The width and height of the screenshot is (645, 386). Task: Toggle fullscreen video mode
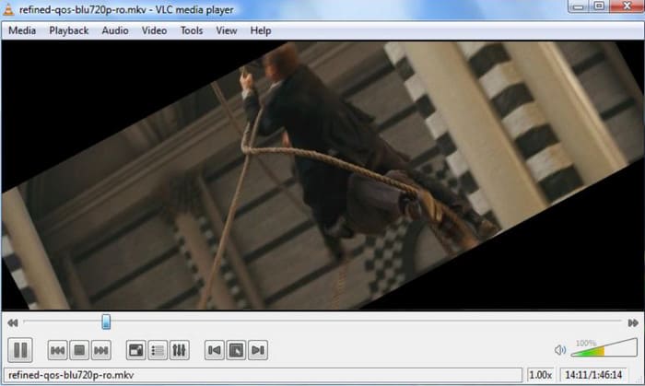[x=135, y=350]
